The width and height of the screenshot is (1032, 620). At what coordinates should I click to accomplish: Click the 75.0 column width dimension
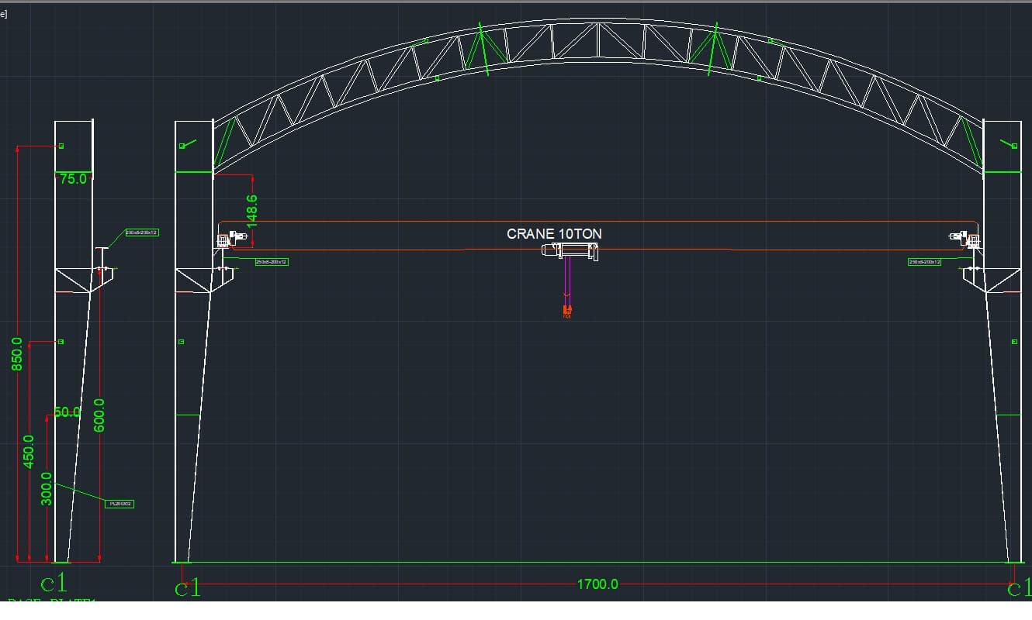[x=73, y=179]
